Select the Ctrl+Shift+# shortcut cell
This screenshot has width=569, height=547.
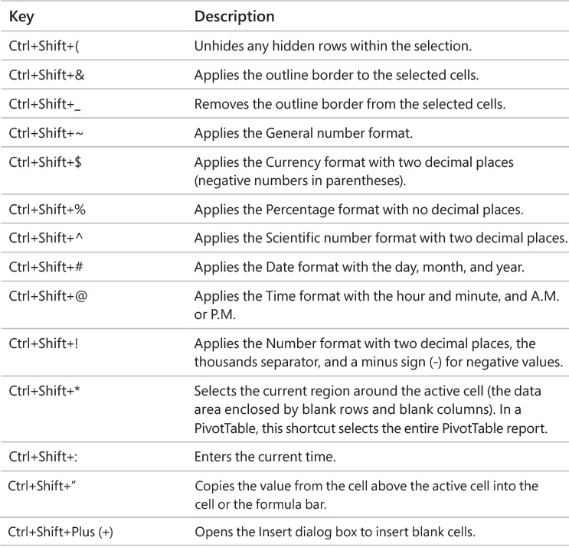pos(46,267)
